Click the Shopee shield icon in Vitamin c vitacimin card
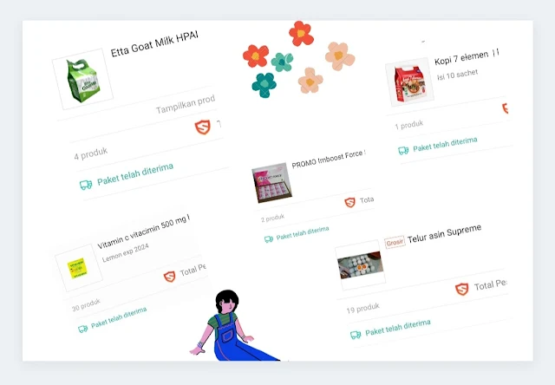The height and width of the screenshot is (385, 555). point(170,277)
